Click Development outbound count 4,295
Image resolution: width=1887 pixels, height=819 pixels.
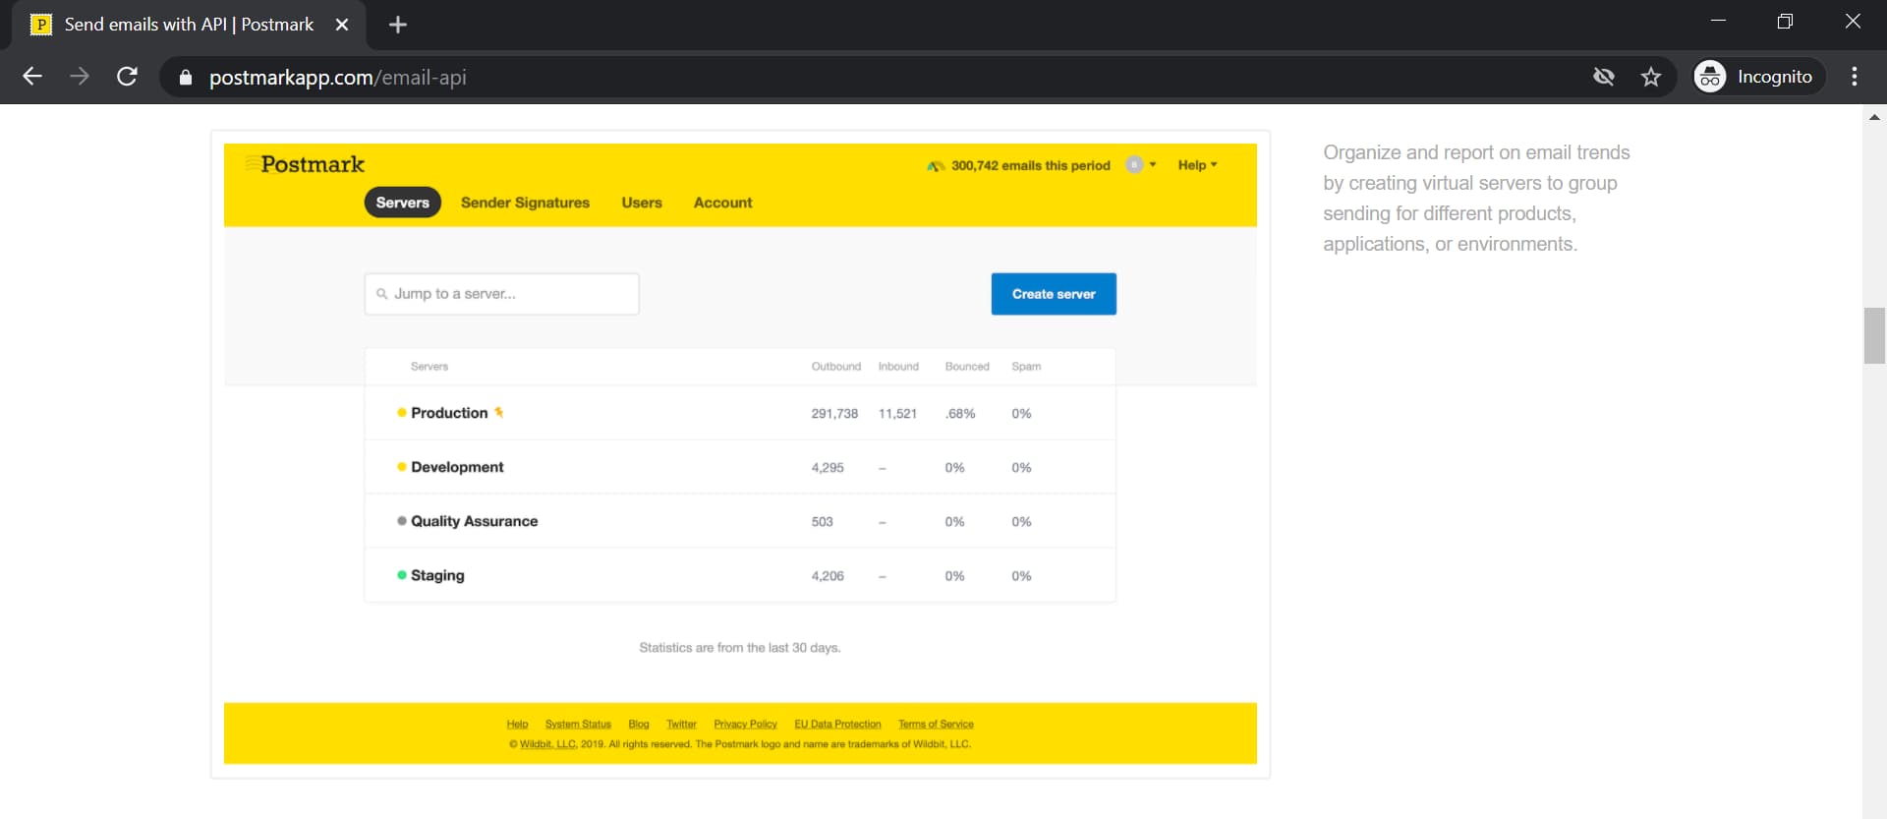click(x=828, y=468)
